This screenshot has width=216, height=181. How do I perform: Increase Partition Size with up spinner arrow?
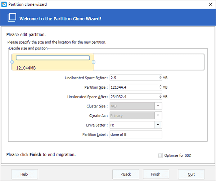point(160,86)
